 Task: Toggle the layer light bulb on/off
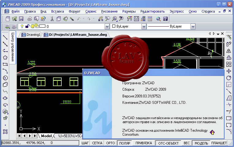(22, 26)
